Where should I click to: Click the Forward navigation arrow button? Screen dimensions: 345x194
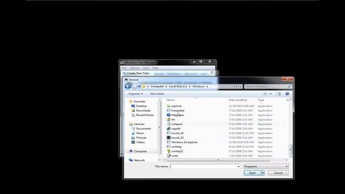pyautogui.click(x=134, y=86)
